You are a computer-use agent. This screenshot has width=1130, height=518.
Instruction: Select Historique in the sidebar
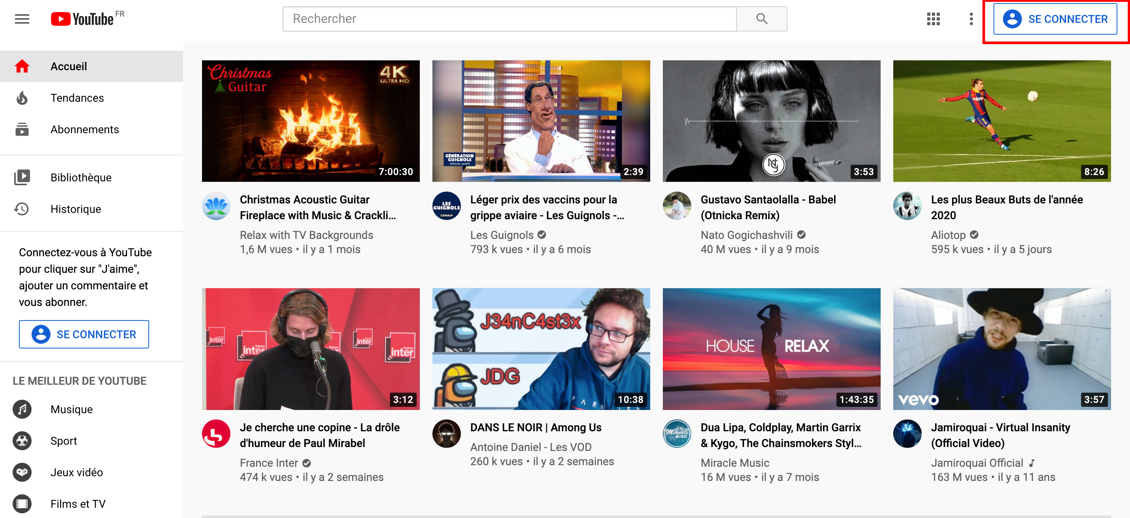(91, 209)
